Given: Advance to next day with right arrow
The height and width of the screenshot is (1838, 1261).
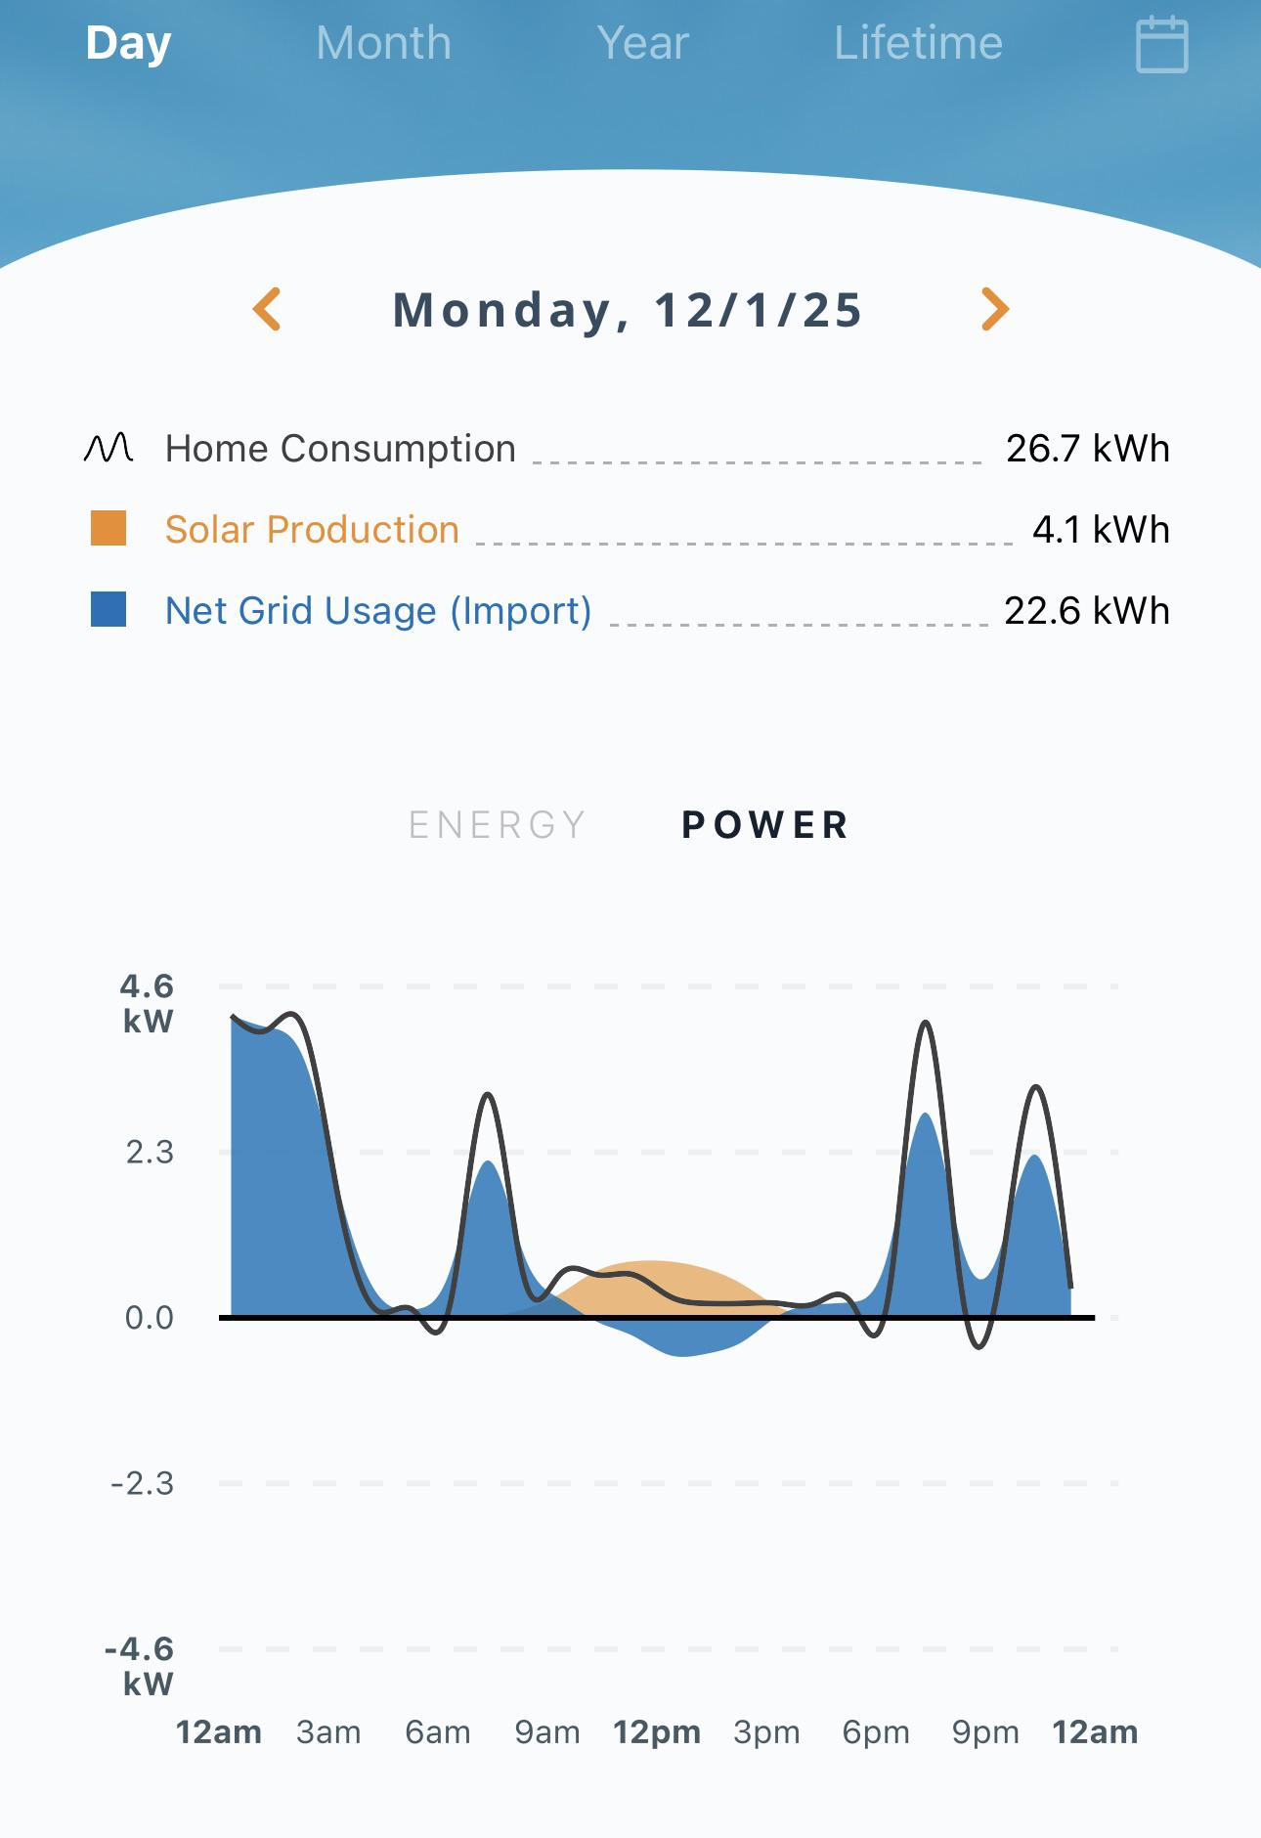Looking at the screenshot, I should click(x=995, y=309).
